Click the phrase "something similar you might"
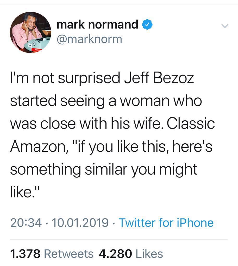Viewport: 238px width, 266px height. tap(103, 169)
